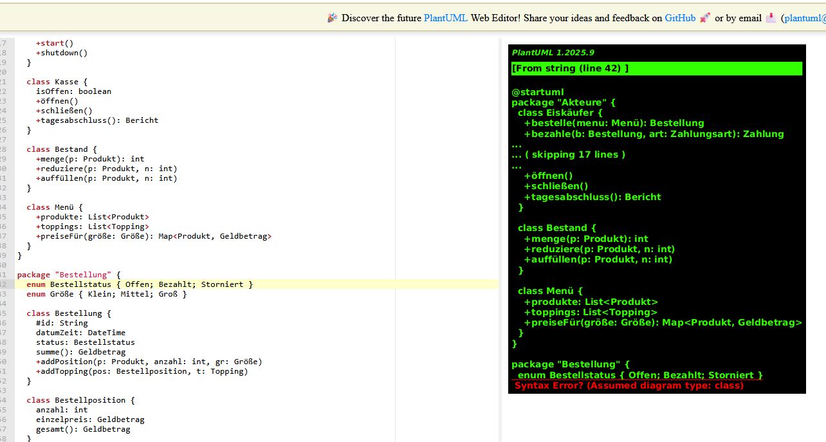Click the gutter number of highlighted line 42
This screenshot has height=442, width=826.
coord(6,284)
